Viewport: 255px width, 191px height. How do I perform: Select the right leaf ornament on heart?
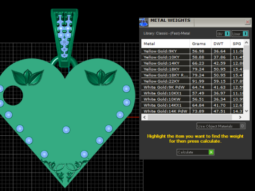click(x=101, y=77)
